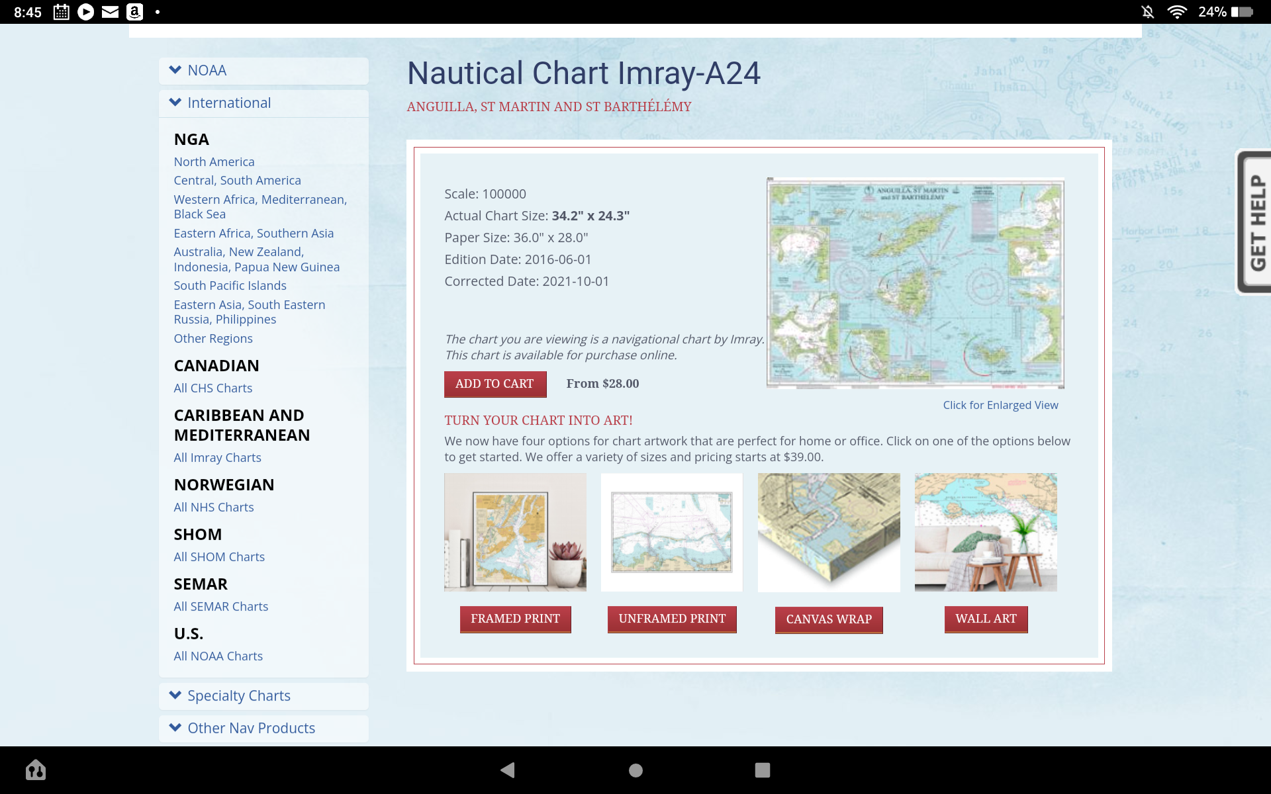This screenshot has width=1271, height=794.
Task: Open All SHOM Charts link
Action: pos(219,556)
